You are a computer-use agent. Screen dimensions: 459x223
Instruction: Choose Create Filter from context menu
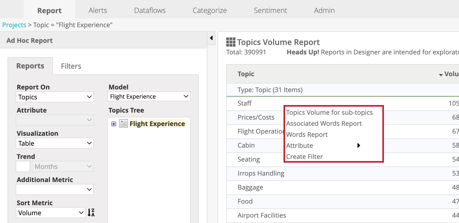click(304, 157)
